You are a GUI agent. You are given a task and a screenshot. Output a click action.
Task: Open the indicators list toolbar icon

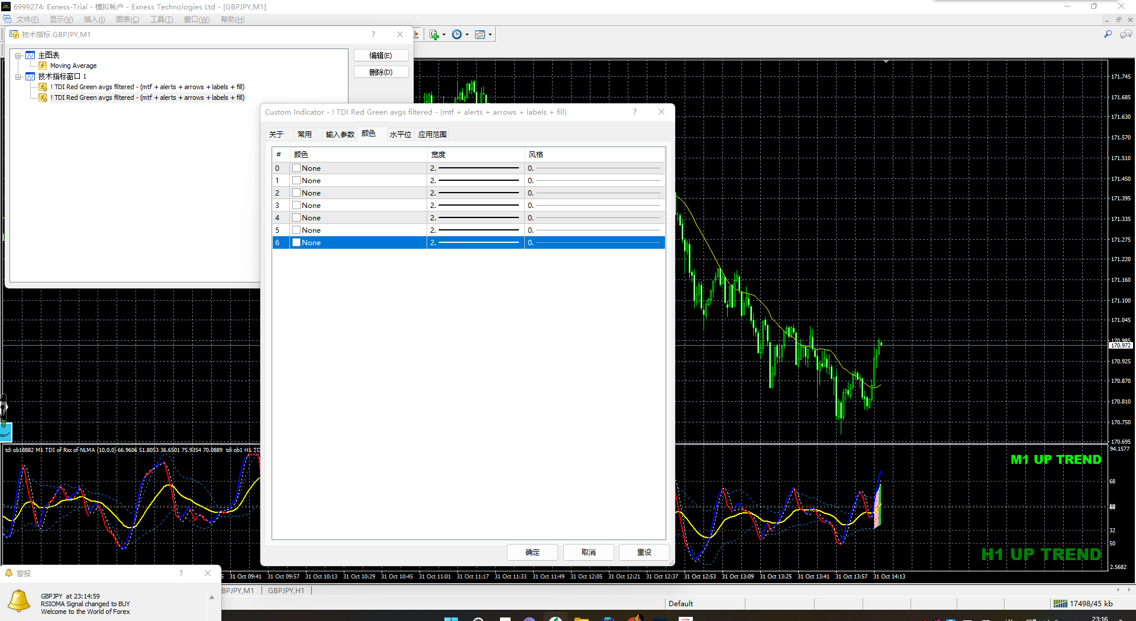point(434,35)
